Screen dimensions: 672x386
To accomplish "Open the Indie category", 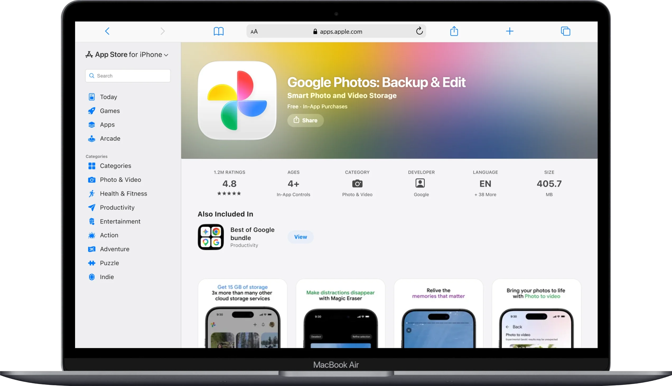I will coord(107,277).
